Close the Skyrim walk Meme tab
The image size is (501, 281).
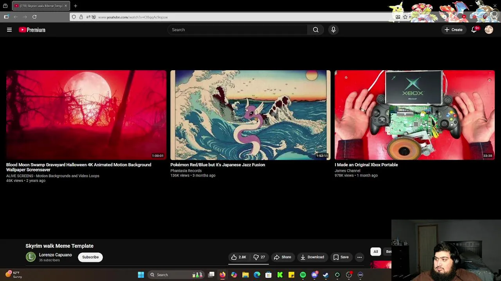click(x=65, y=6)
